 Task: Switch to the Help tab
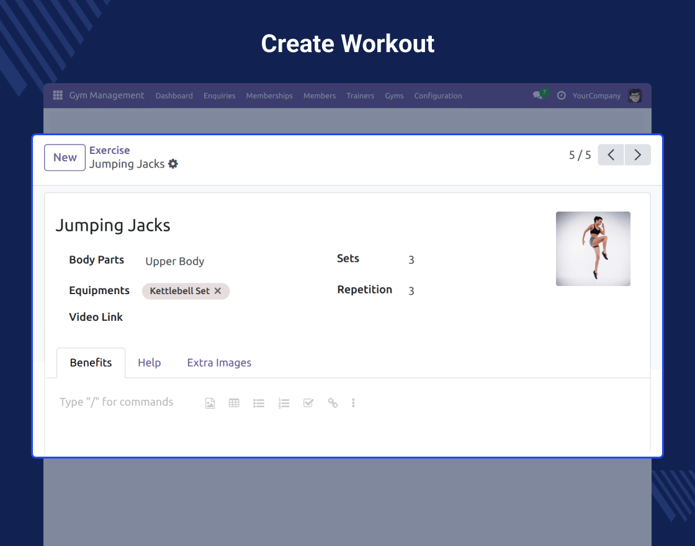click(150, 362)
